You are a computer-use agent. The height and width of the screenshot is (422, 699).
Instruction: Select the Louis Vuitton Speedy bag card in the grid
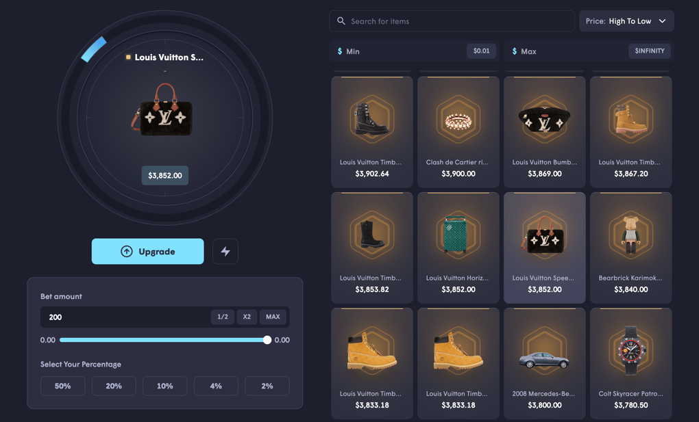click(x=545, y=248)
